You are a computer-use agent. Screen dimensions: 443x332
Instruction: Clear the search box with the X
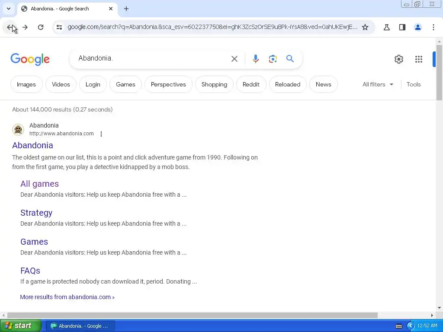point(234,59)
